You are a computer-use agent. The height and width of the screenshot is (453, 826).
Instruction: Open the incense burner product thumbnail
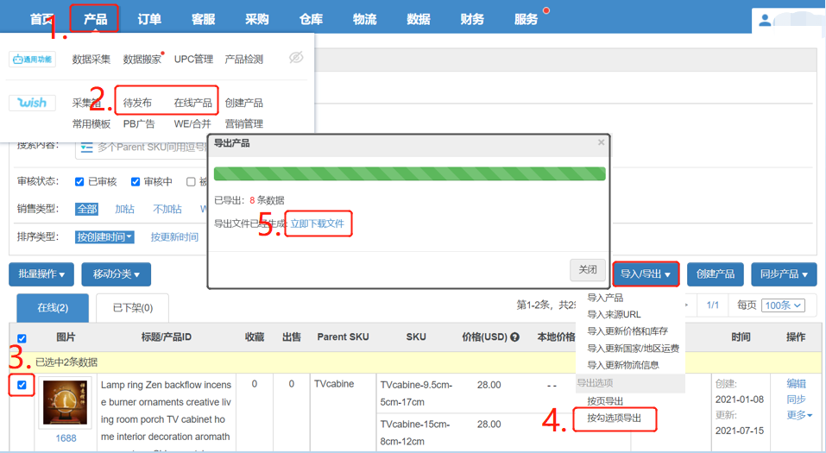coord(66,403)
